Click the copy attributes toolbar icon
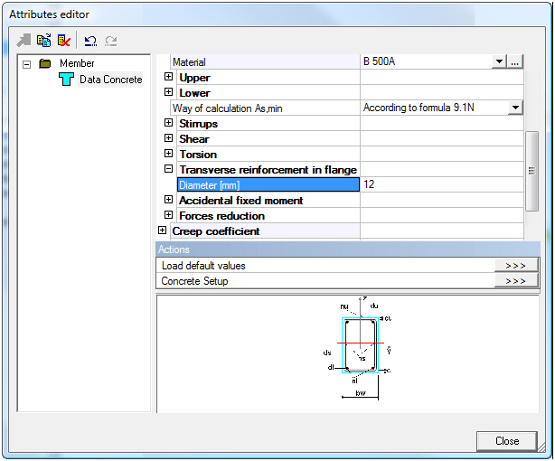Viewport: 555px width, 461px height. click(x=44, y=40)
